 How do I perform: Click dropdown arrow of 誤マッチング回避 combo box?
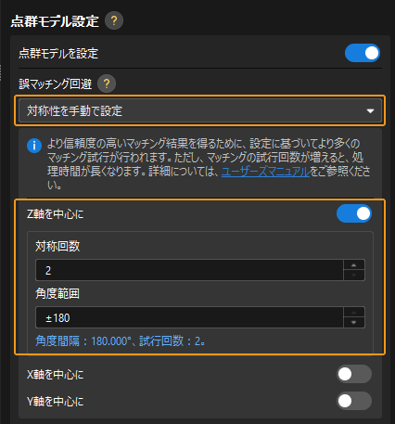pos(370,110)
